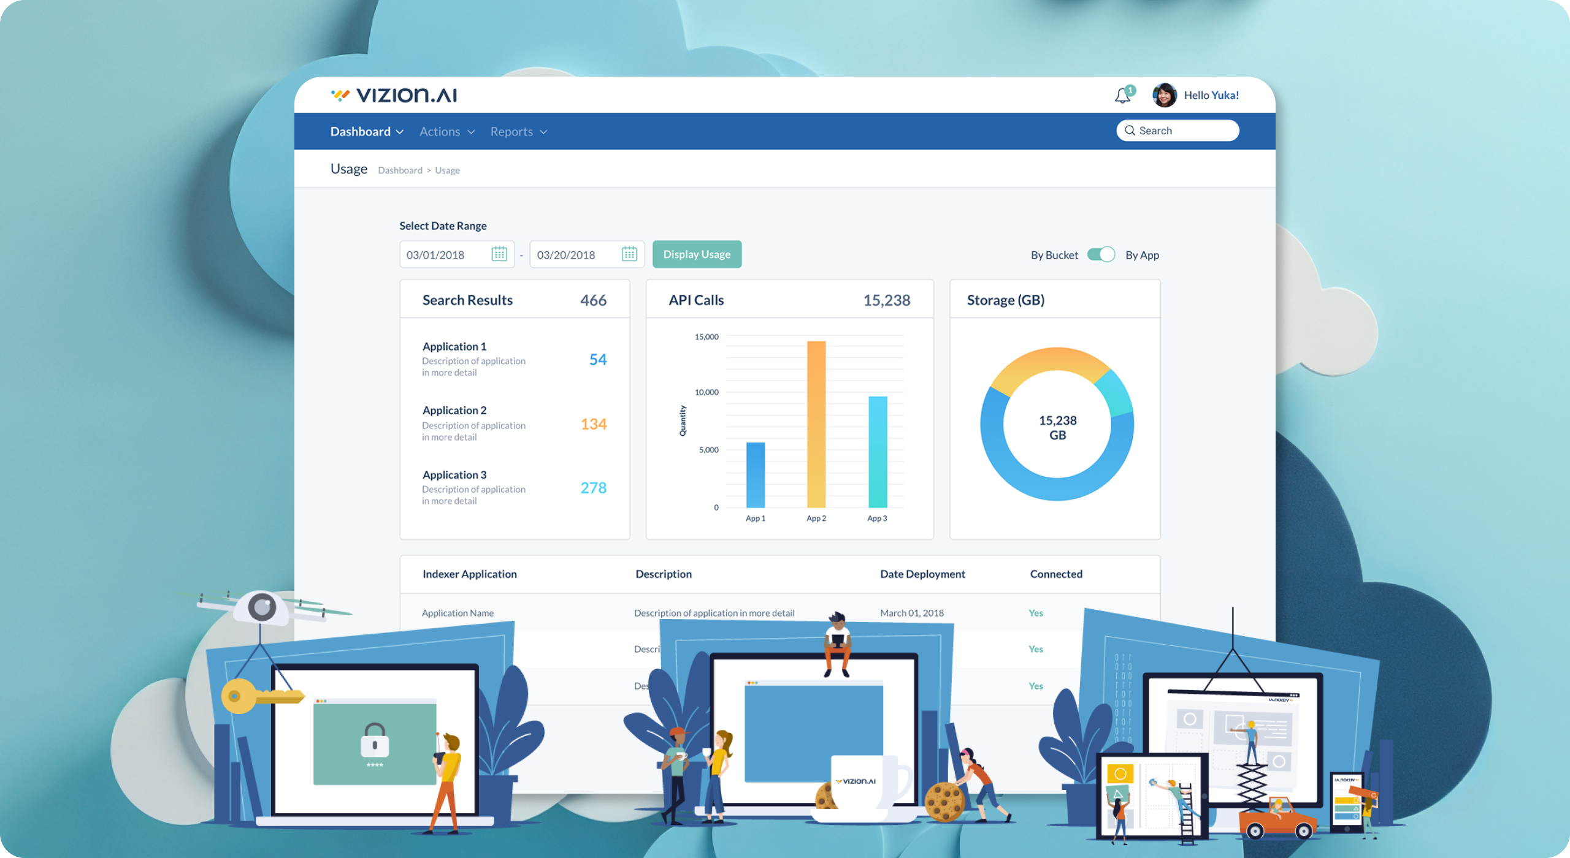Click the notification bell icon
Image resolution: width=1570 pixels, height=858 pixels.
pos(1122,96)
